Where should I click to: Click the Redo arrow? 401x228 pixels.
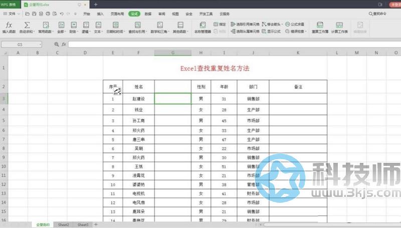(x=68, y=14)
